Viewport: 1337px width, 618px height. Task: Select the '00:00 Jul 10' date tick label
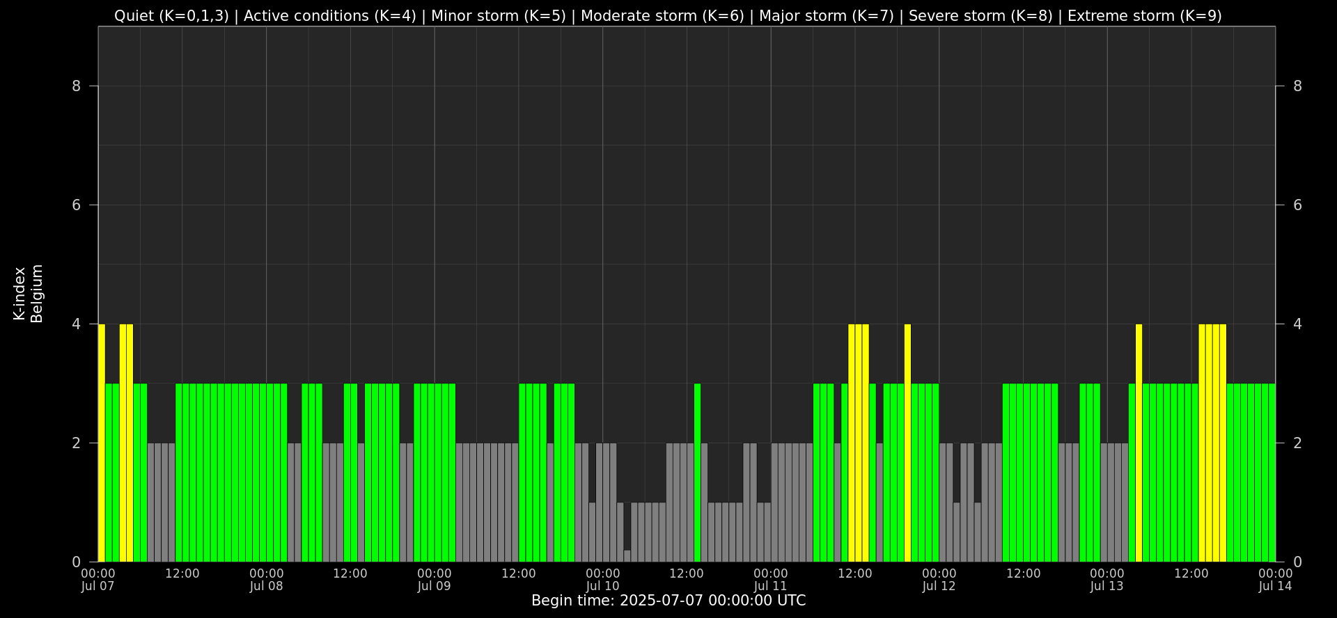point(602,580)
